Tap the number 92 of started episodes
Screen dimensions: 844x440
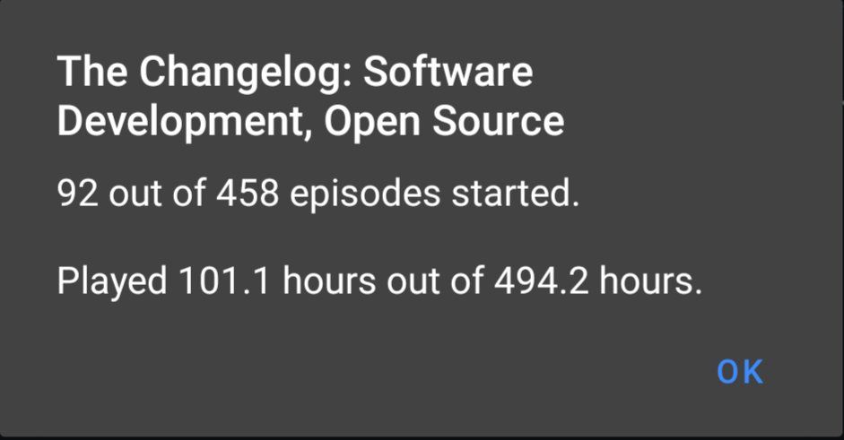(x=77, y=193)
